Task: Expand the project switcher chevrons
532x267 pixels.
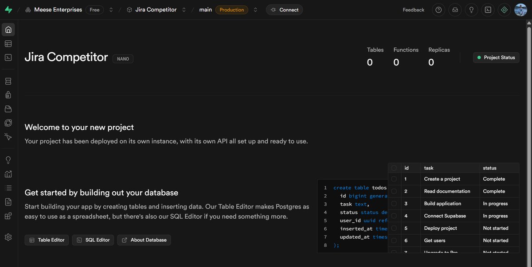Action: click(x=184, y=10)
